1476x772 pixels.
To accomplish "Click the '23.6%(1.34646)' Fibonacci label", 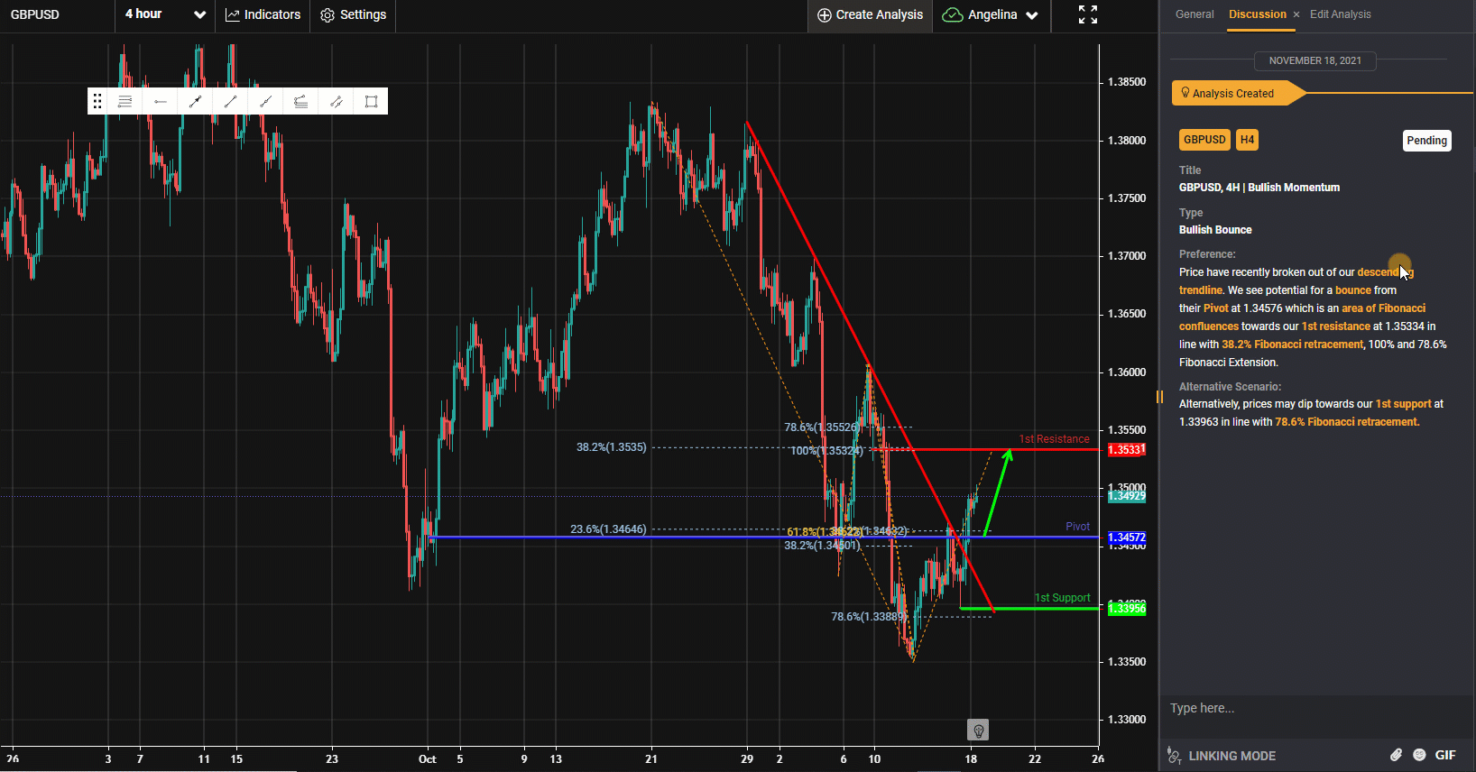I will [x=608, y=529].
